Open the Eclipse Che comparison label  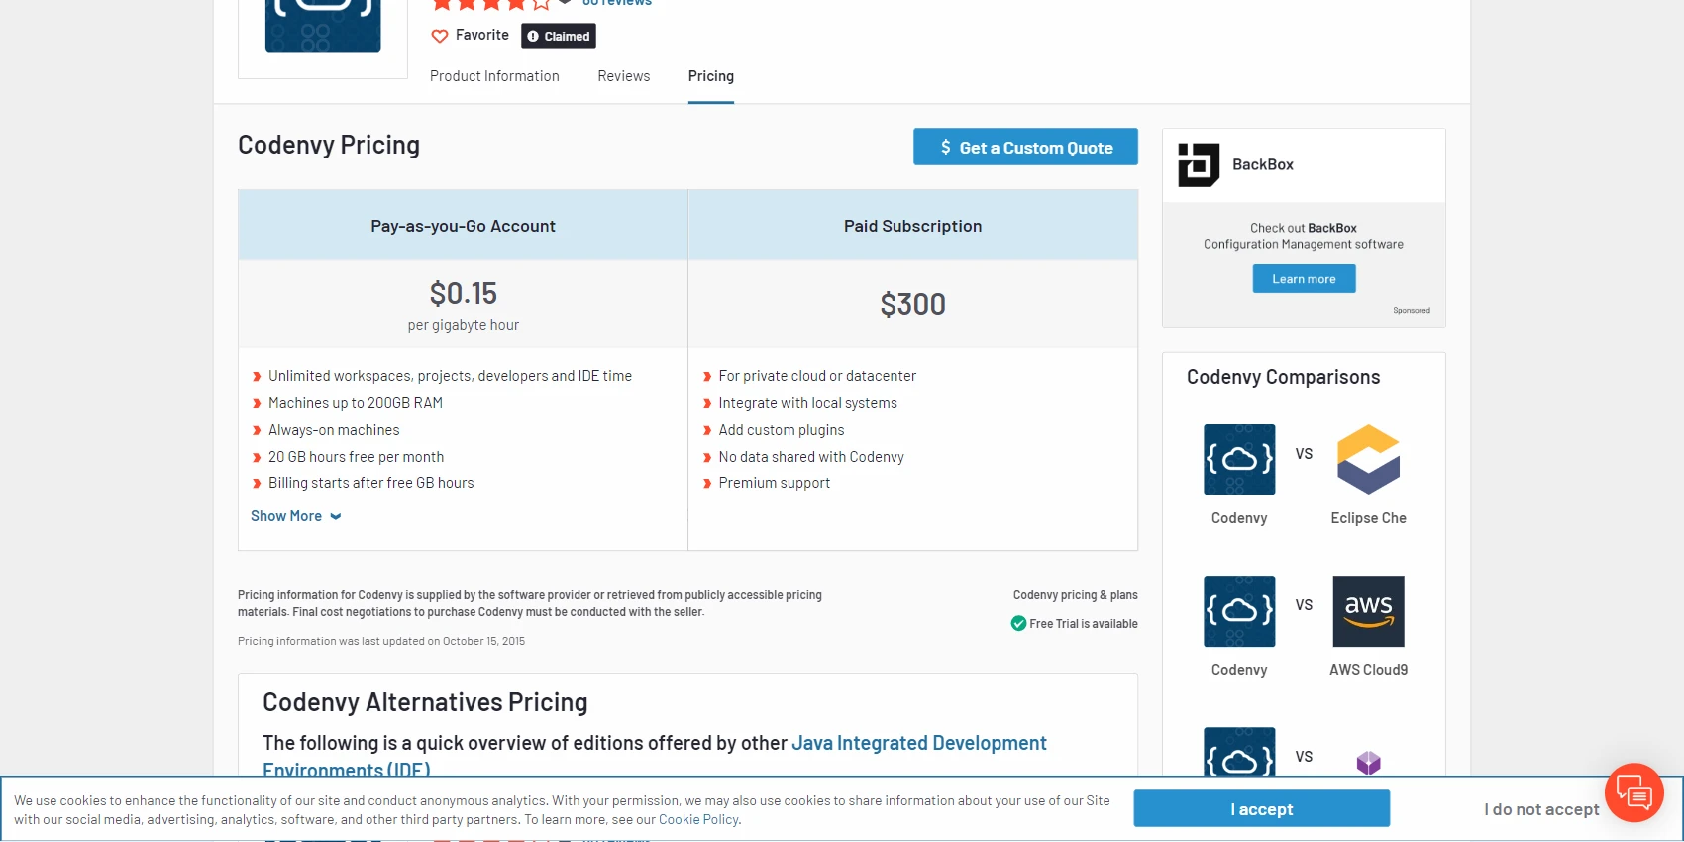pyautogui.click(x=1368, y=518)
